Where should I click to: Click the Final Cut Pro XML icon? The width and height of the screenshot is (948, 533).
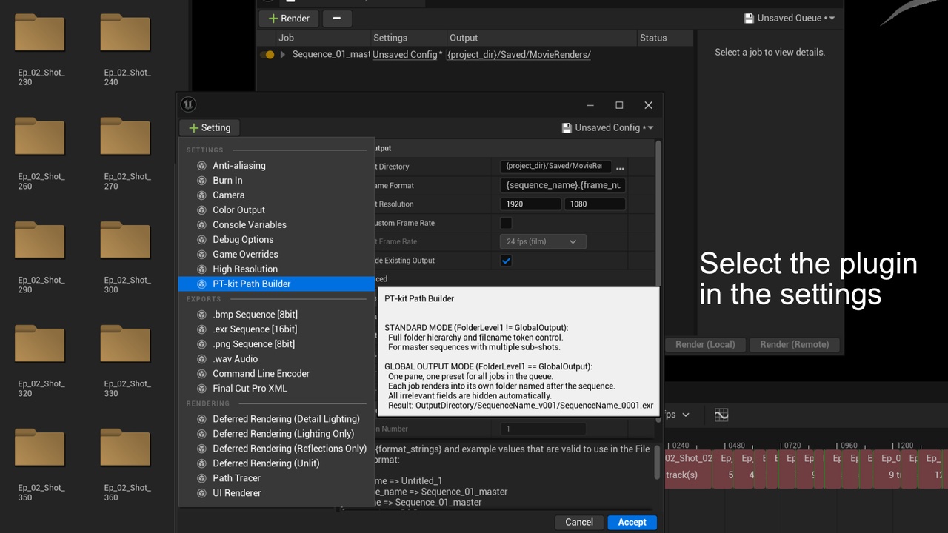tap(201, 389)
